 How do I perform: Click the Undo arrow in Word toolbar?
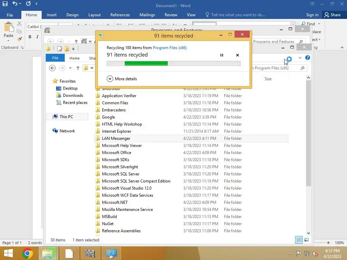15,3
